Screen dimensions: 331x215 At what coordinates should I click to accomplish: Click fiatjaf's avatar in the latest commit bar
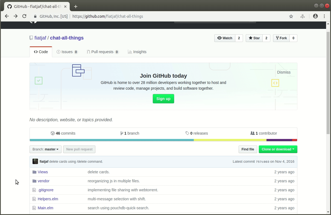[35, 161]
